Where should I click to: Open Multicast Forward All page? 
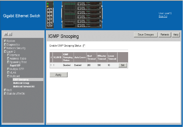click(x=24, y=86)
